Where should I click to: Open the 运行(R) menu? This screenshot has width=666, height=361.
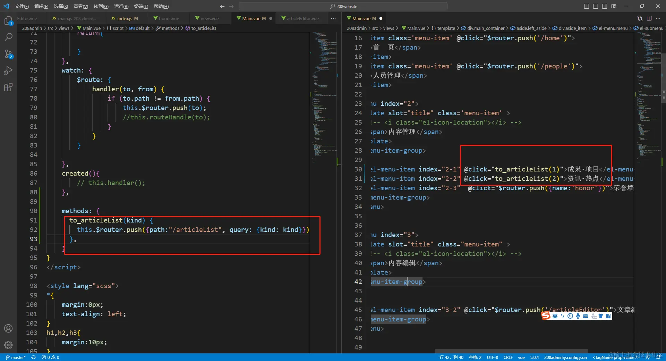click(x=121, y=6)
